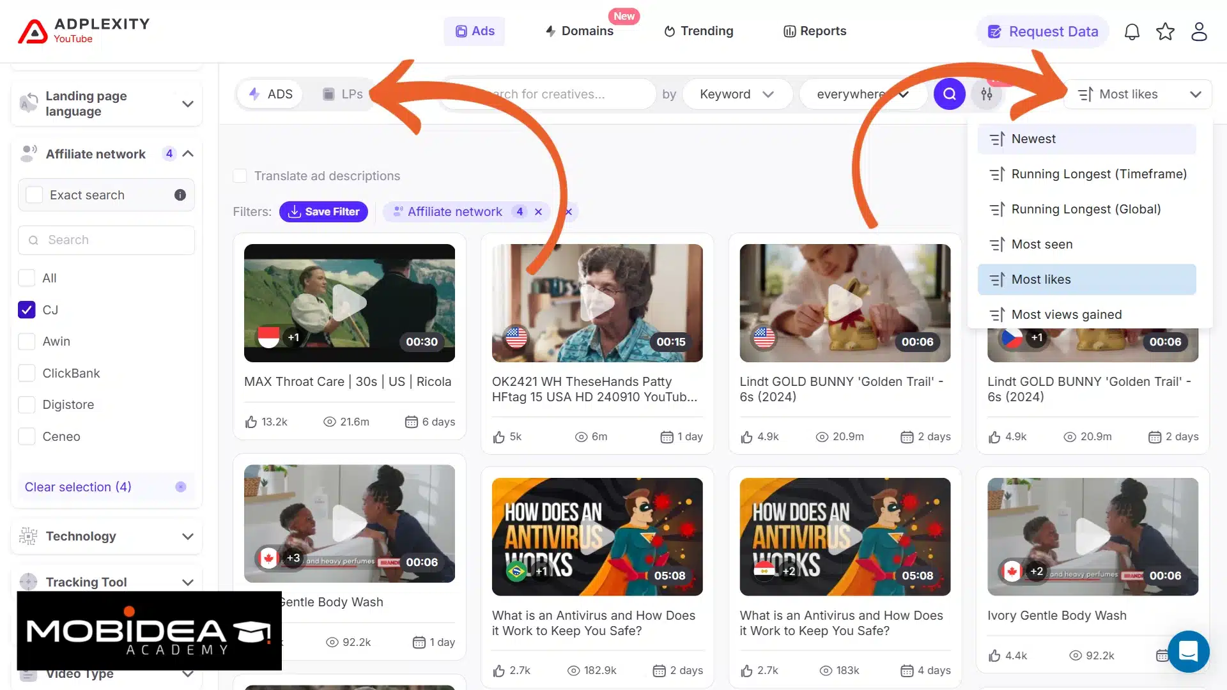Viewport: 1227px width, 690px height.
Task: Click Clear selection (4) link
Action: pos(78,487)
